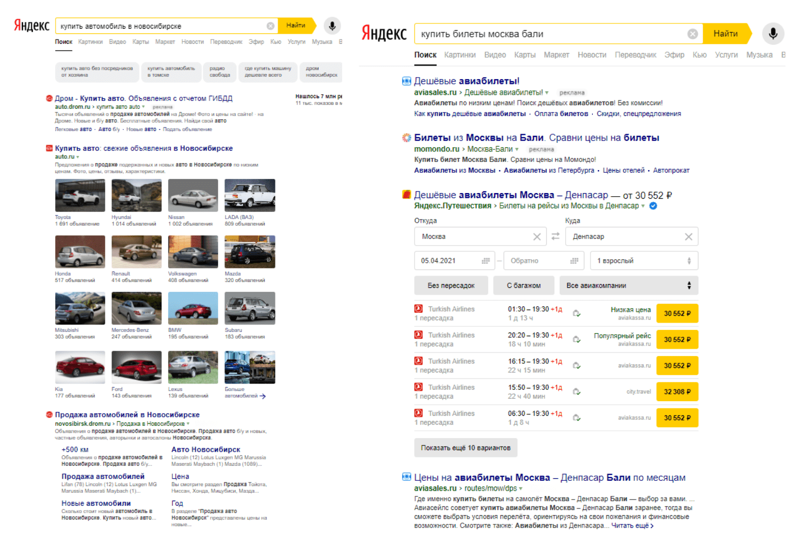Image resolution: width=802 pixels, height=536 pixels.
Task: Clear the query 'купить билеты москва бали'
Action: 692,34
